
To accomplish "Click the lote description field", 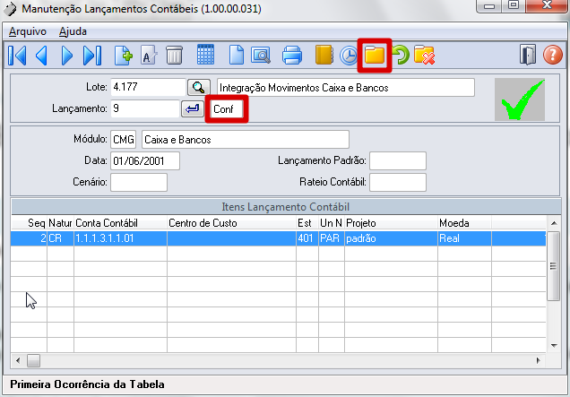I will 346,88.
